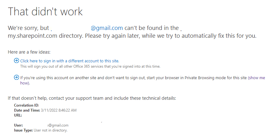Select the 'User:' label
The height and width of the screenshot is (139, 271).
[18, 125]
